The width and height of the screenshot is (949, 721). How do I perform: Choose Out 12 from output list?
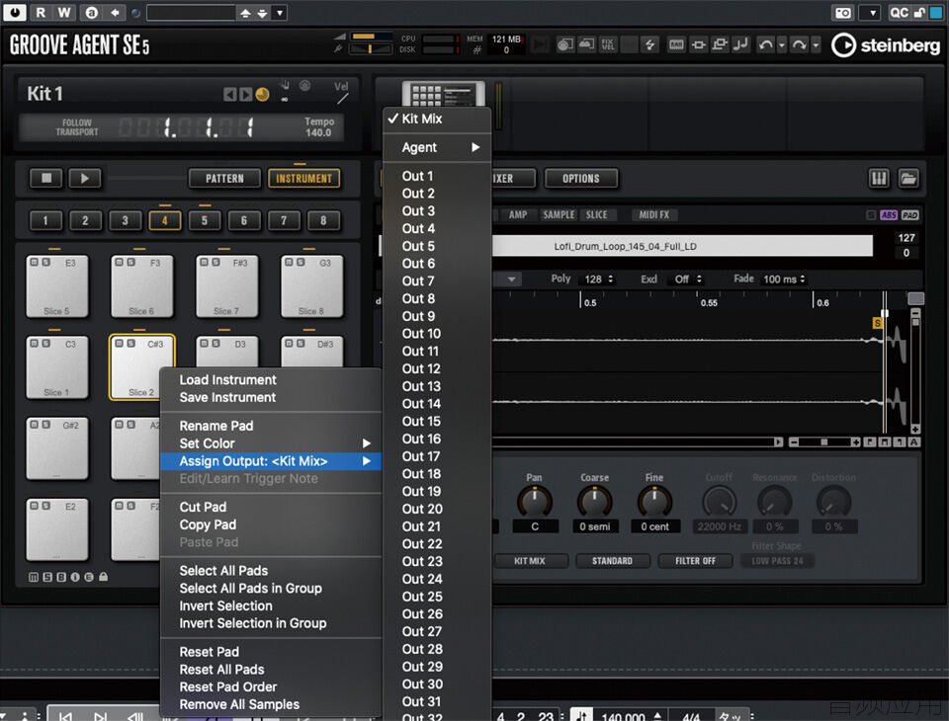click(437, 369)
